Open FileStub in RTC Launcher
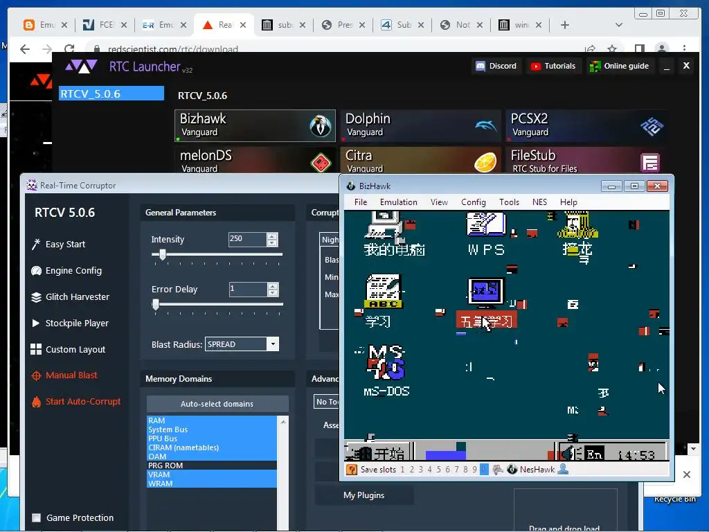 click(x=586, y=160)
